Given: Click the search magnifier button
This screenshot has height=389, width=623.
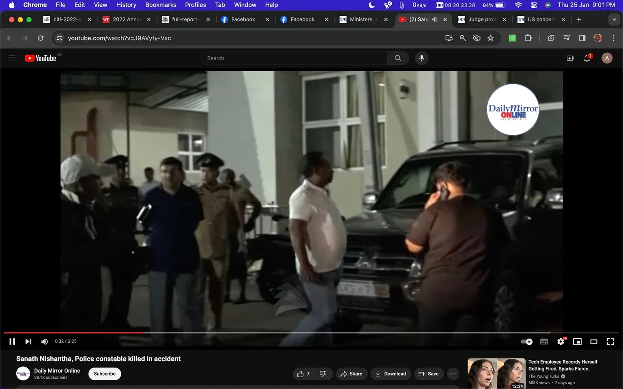Looking at the screenshot, I should click(398, 58).
